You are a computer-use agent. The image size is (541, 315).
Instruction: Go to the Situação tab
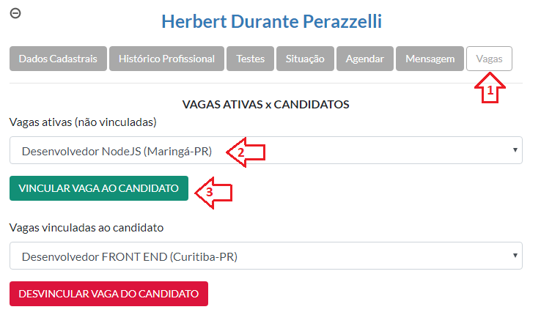click(x=305, y=59)
